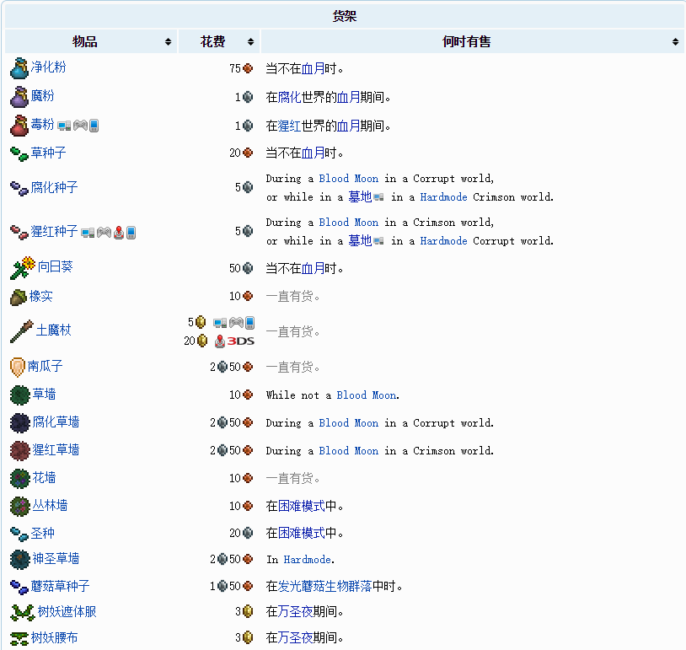This screenshot has height=650, width=686.
Task: Click the Corrupt Seeds (腐化种子) icon
Action: [x=19, y=188]
